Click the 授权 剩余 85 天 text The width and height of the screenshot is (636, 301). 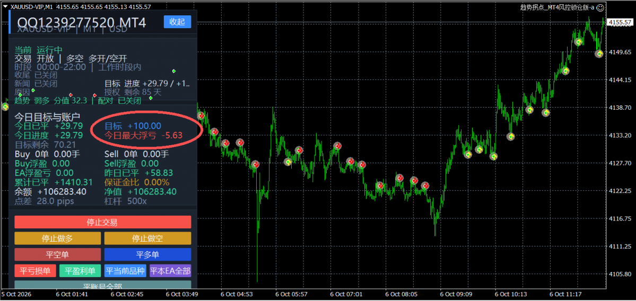133,92
